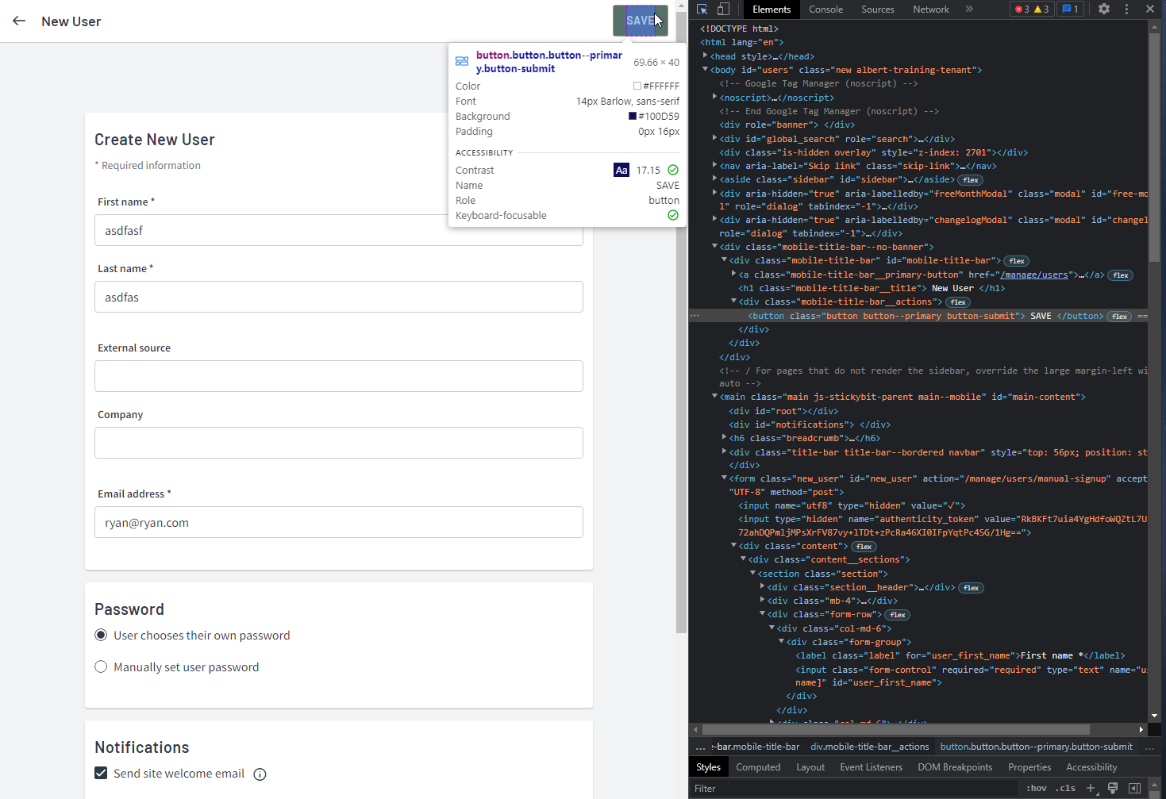The height and width of the screenshot is (799, 1166).
Task: Open the Layout pane
Action: [810, 767]
